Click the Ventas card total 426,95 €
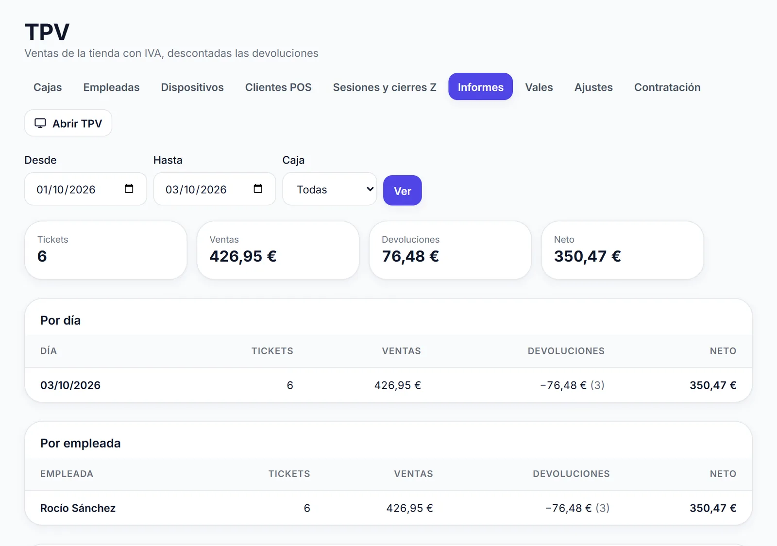This screenshot has width=777, height=546. point(243,256)
